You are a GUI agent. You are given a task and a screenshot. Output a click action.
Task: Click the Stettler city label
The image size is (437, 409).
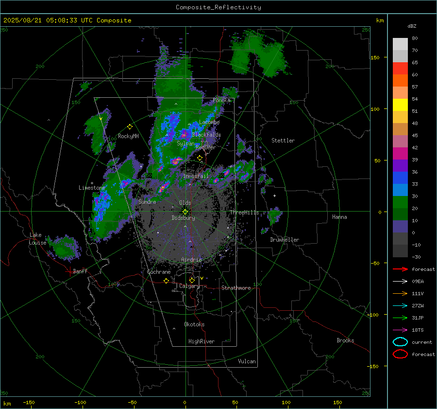(283, 141)
